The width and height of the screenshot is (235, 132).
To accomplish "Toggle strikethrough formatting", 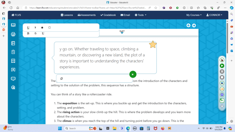I will pyautogui.click(x=36, y=33).
